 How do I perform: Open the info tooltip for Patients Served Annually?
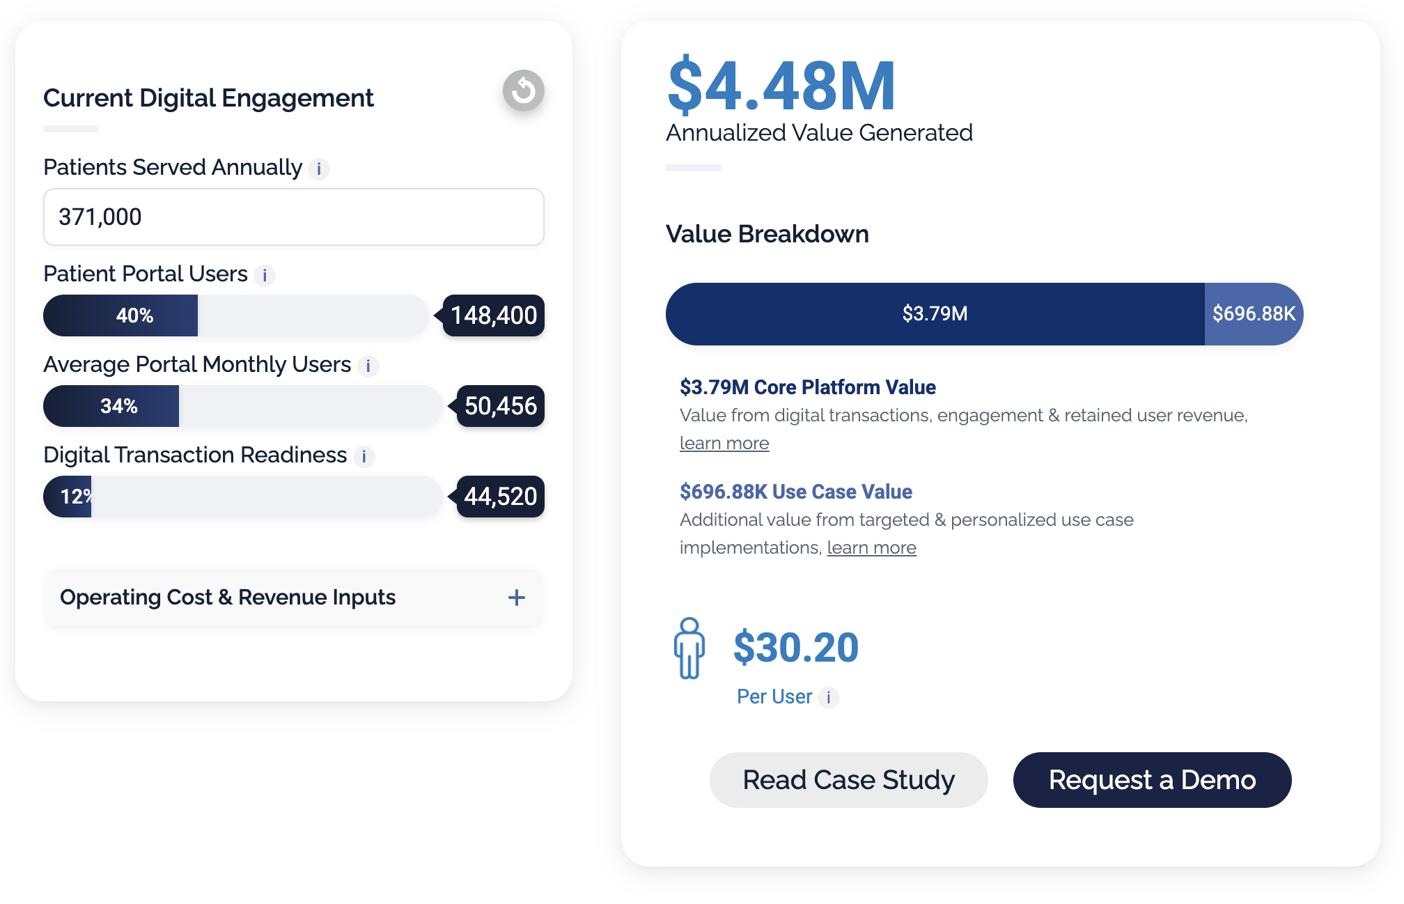(318, 169)
